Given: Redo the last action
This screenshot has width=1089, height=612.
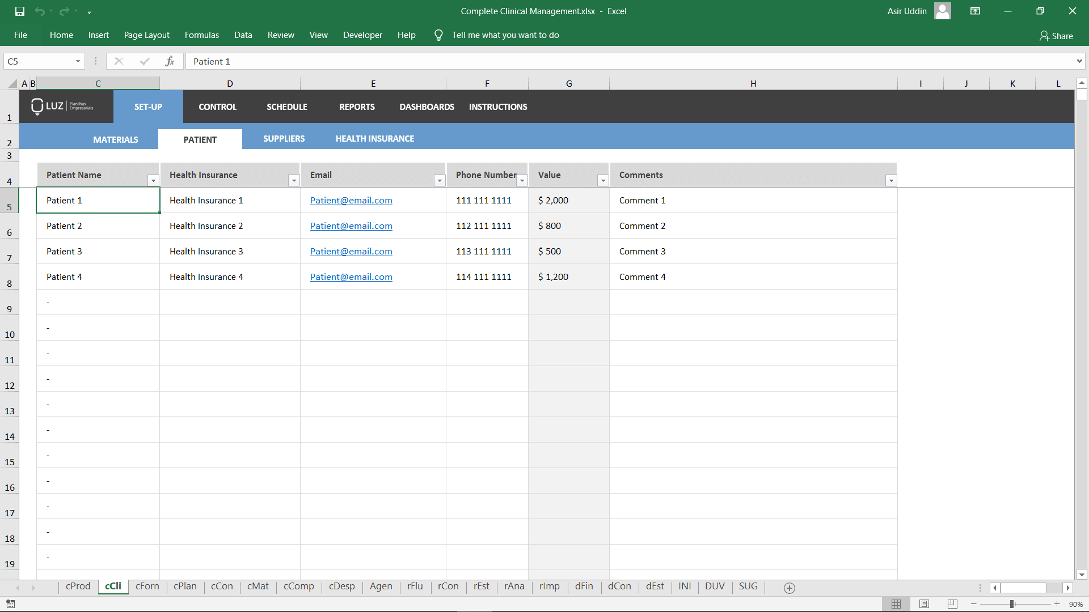Looking at the screenshot, I should [64, 11].
